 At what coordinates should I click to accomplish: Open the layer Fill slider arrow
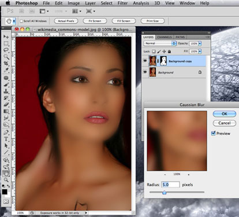pyautogui.click(x=200, y=52)
